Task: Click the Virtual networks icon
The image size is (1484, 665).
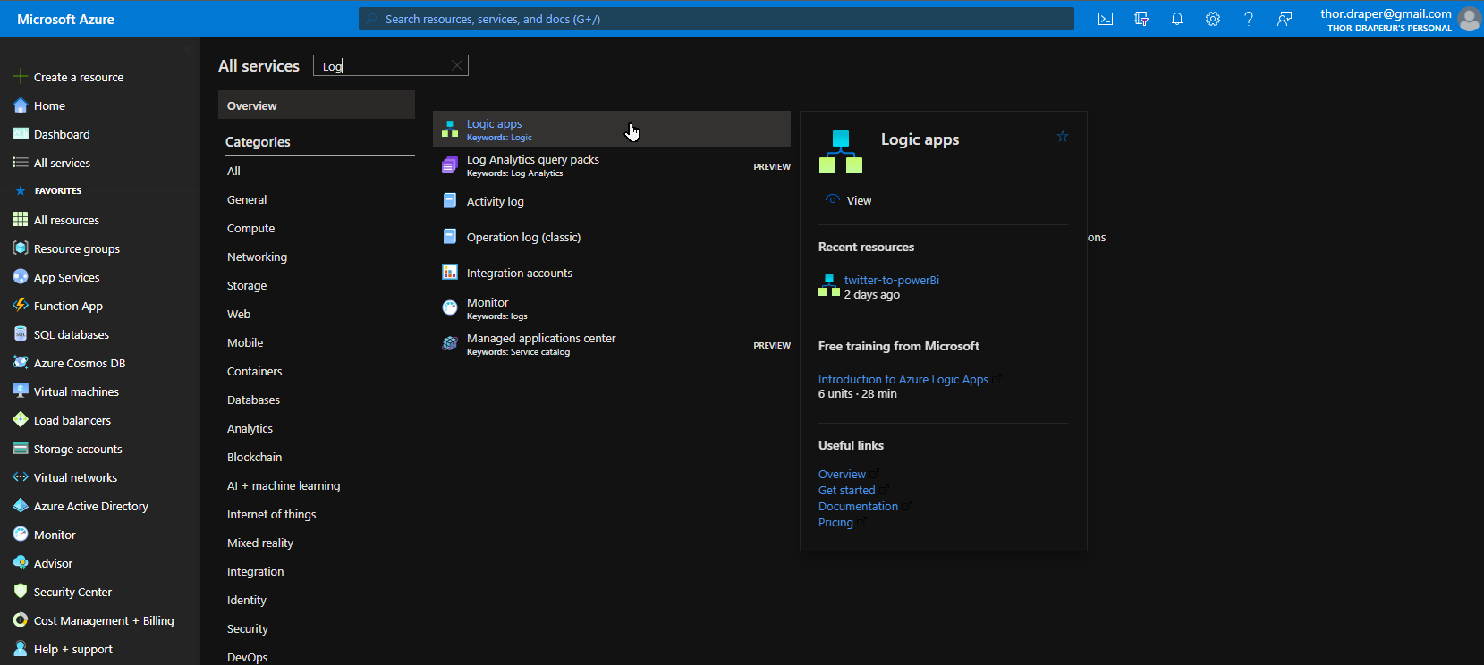Action: (x=21, y=477)
